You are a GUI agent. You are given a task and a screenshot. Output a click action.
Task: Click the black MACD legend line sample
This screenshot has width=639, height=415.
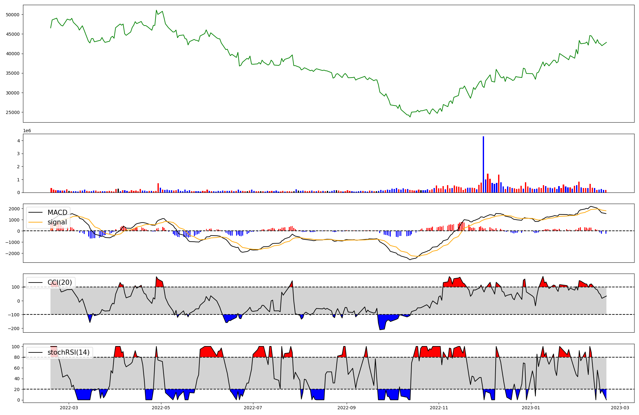pyautogui.click(x=36, y=213)
